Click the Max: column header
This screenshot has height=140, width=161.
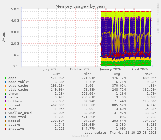(148, 74)
